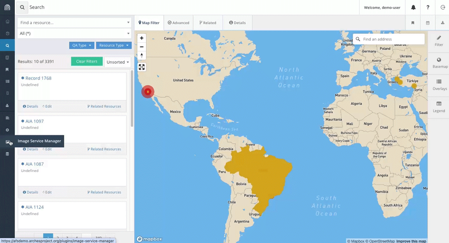This screenshot has height=243, width=449.
Task: Expand the QA Type dropdown
Action: click(x=82, y=45)
